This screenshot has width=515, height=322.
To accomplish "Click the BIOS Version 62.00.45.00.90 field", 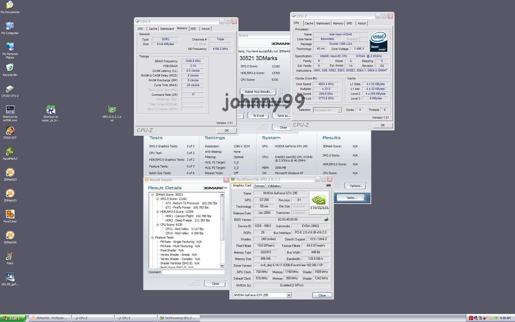I will point(288,220).
